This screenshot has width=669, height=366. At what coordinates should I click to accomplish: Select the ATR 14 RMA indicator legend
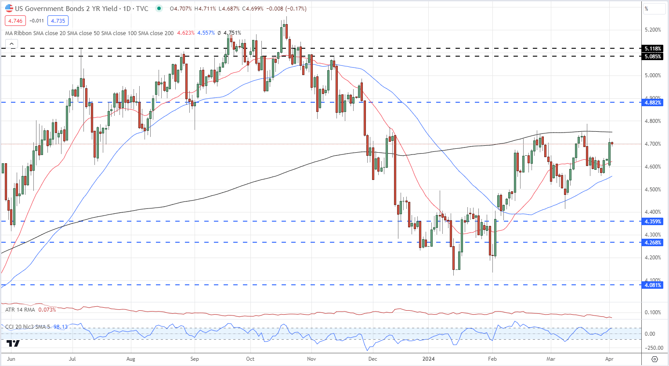[21, 310]
